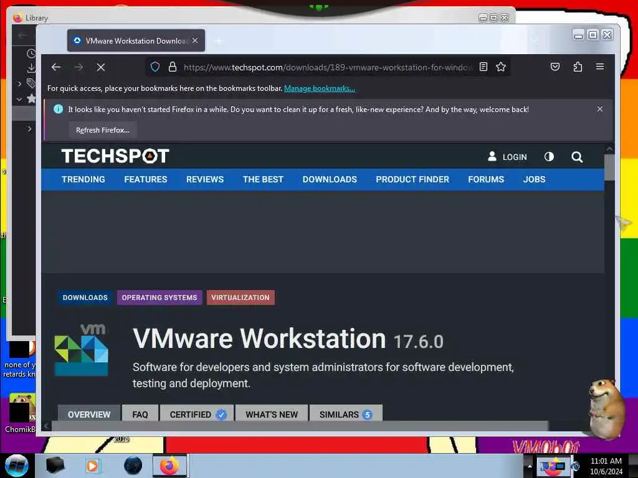Image resolution: width=638 pixels, height=478 pixels.
Task: Click Downloads arrow icon in Library window
Action: click(x=31, y=68)
